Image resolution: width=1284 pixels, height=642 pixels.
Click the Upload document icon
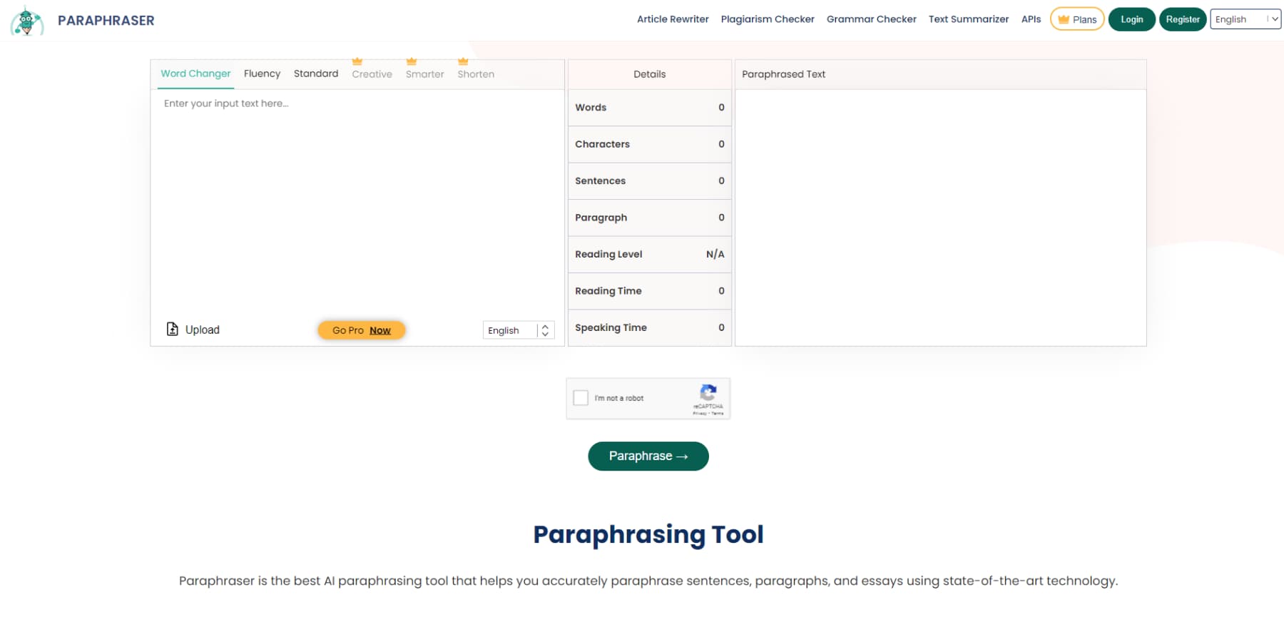[173, 329]
